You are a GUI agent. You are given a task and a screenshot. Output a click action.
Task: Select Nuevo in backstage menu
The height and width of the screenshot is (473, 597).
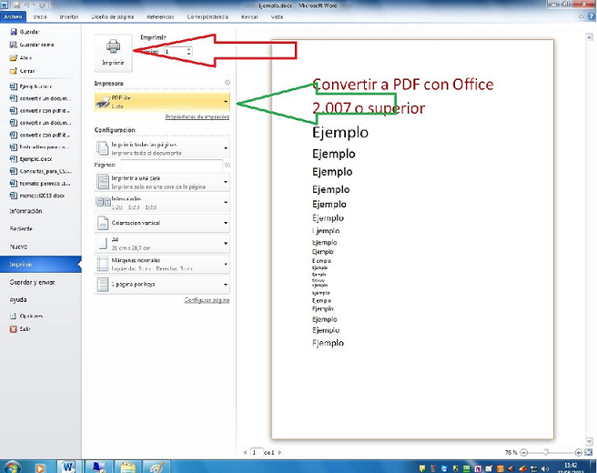tap(18, 247)
